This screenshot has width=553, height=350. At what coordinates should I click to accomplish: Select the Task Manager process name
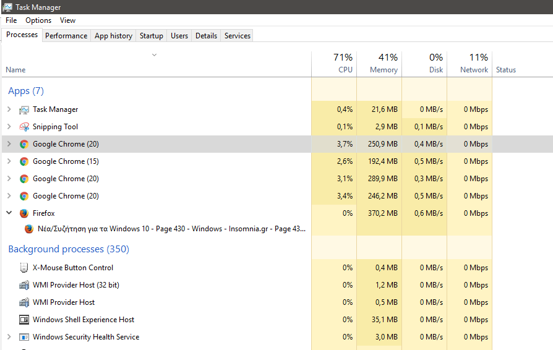(x=56, y=109)
